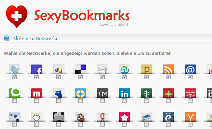The image size is (212, 129).
Task: Uncheck the Facebook network checkbox
Action: pyautogui.click(x=36, y=77)
